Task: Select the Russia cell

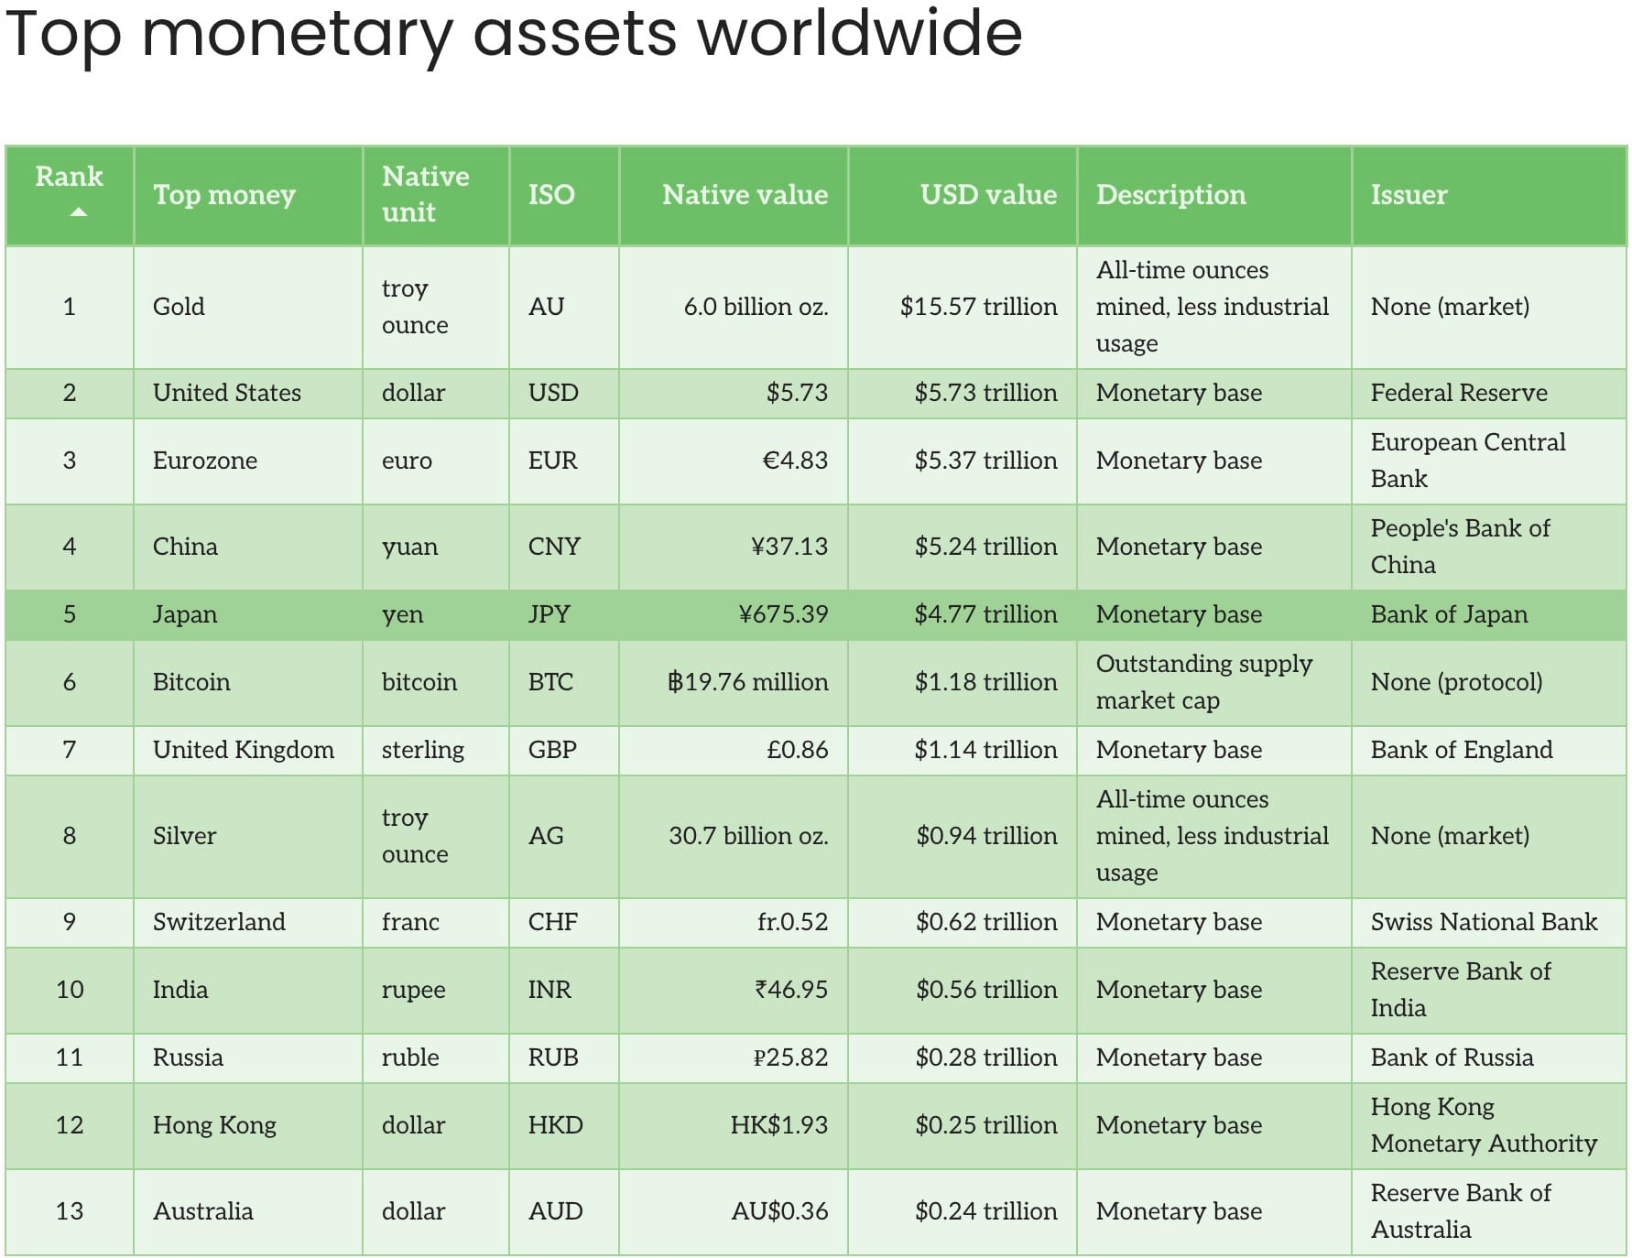Action: (x=247, y=1057)
